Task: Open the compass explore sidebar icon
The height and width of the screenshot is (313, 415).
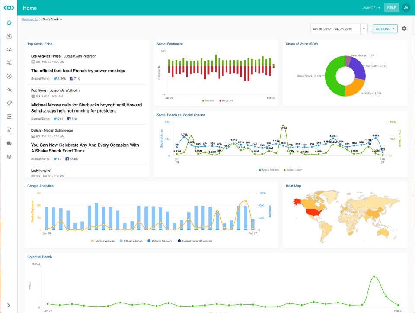Action: (x=9, y=76)
